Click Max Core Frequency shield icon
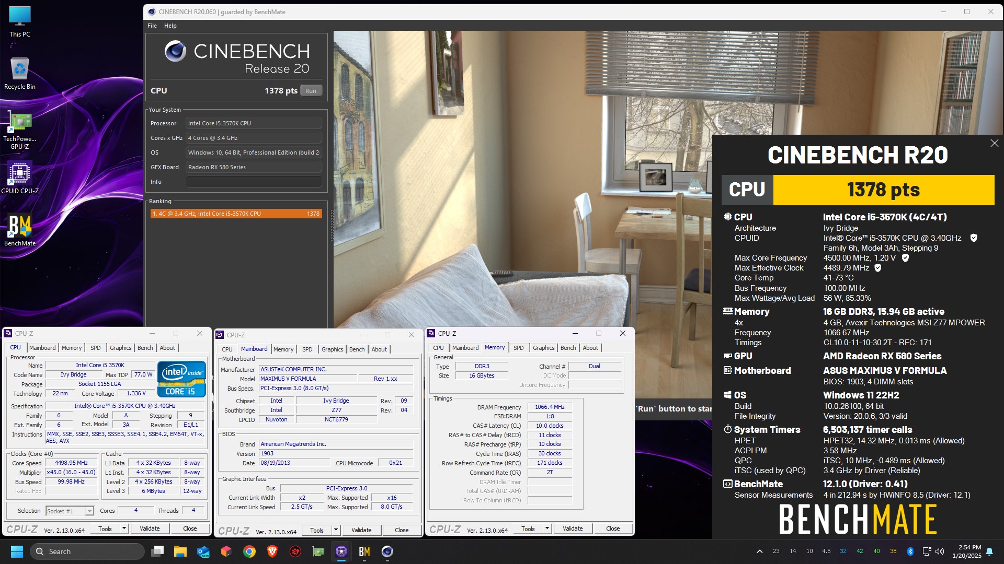This screenshot has height=564, width=1004. coord(905,257)
